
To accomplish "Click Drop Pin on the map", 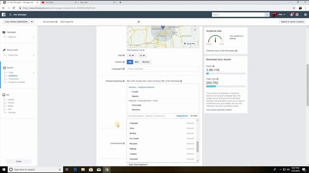I will click(x=189, y=44).
